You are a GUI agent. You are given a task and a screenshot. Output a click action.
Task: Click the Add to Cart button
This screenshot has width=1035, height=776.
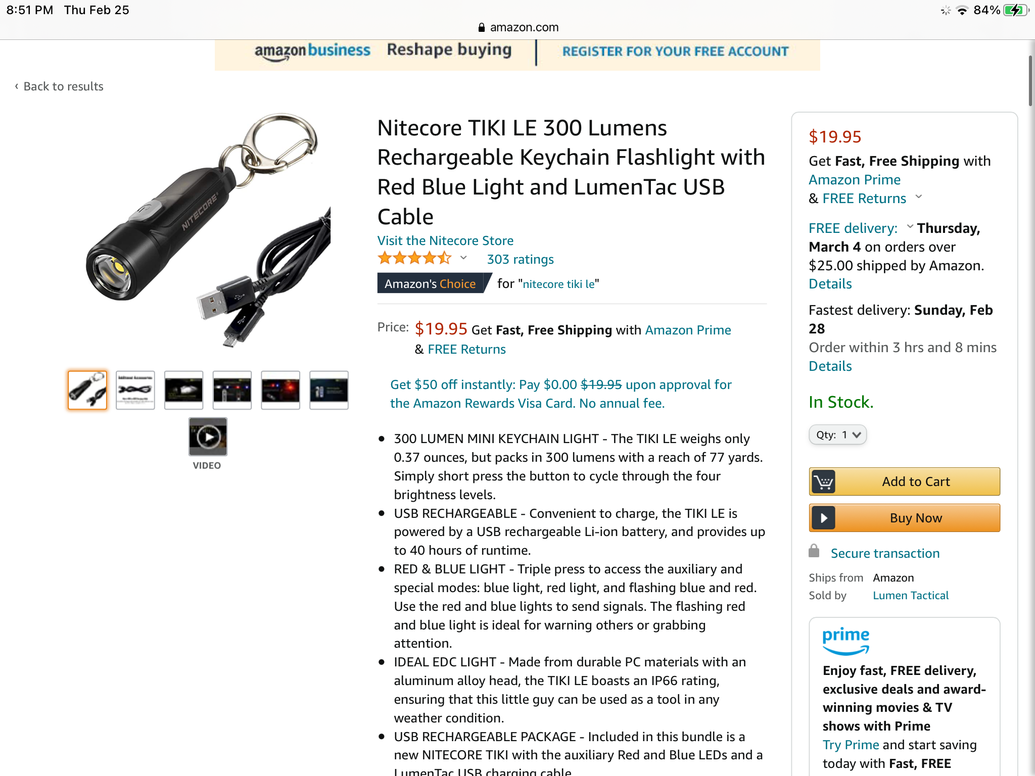click(905, 481)
